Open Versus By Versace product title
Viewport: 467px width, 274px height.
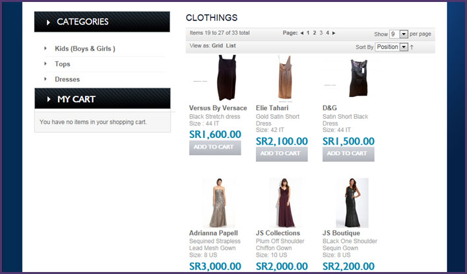click(218, 108)
